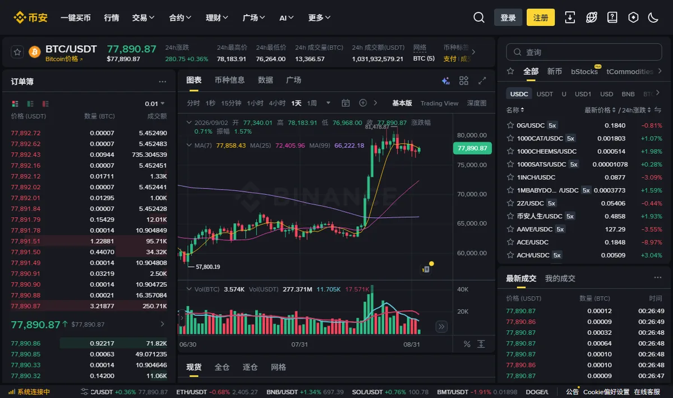Open the language globe icon
Screen dimensions: 673x398
591,17
